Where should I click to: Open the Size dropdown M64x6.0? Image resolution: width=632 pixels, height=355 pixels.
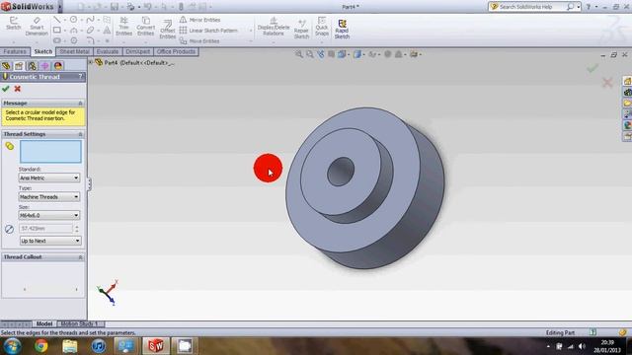49,215
